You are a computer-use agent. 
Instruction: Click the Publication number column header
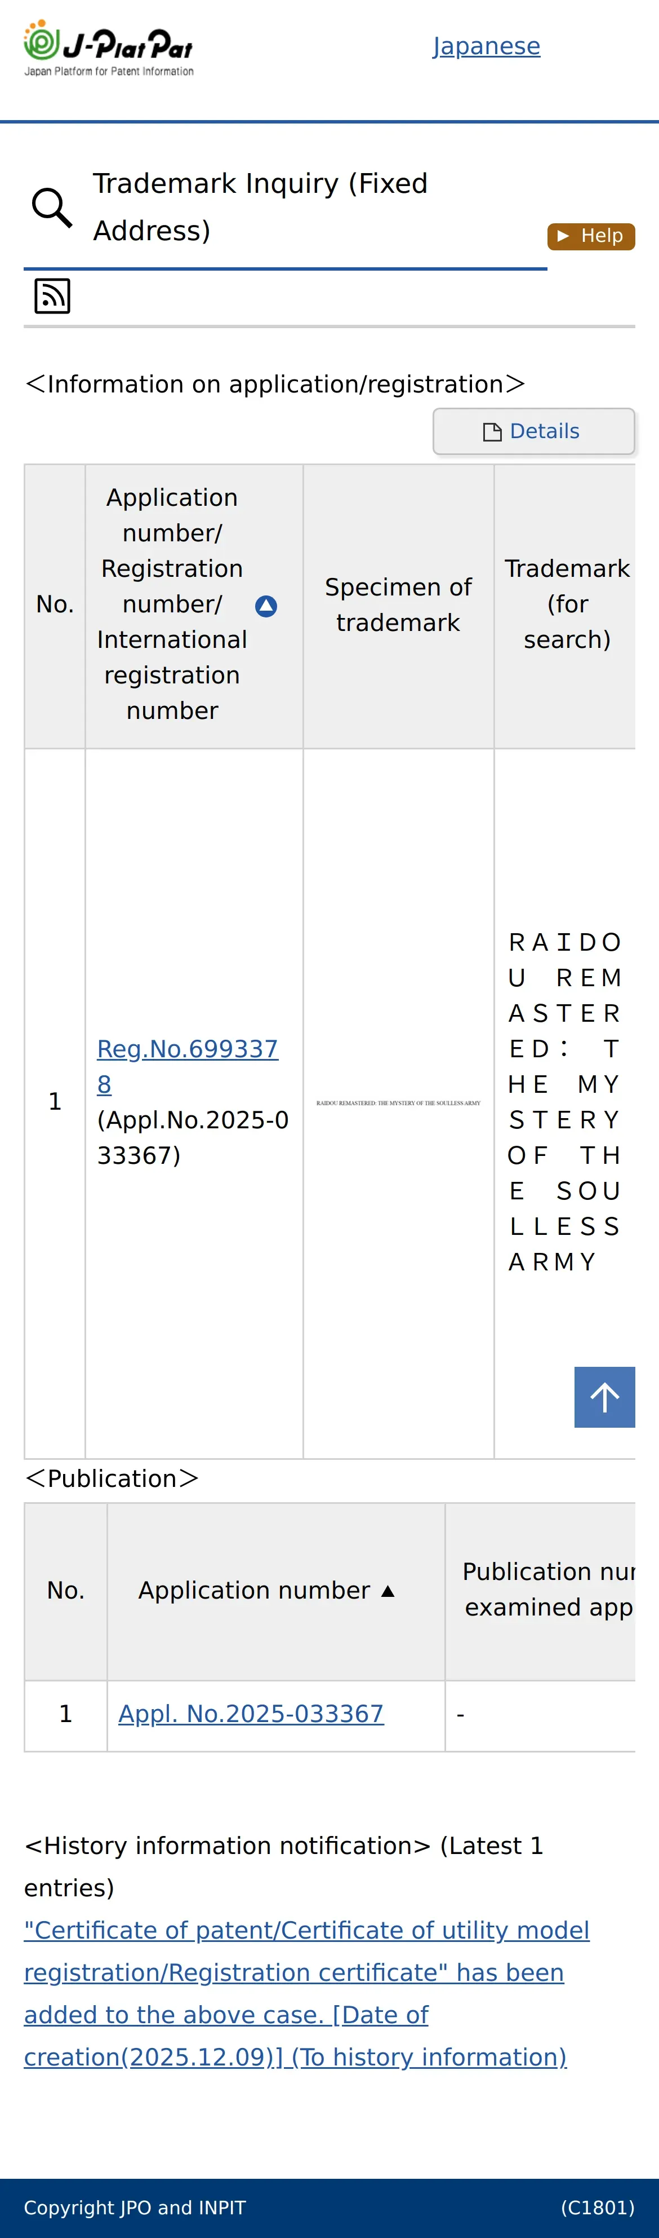(x=548, y=1591)
